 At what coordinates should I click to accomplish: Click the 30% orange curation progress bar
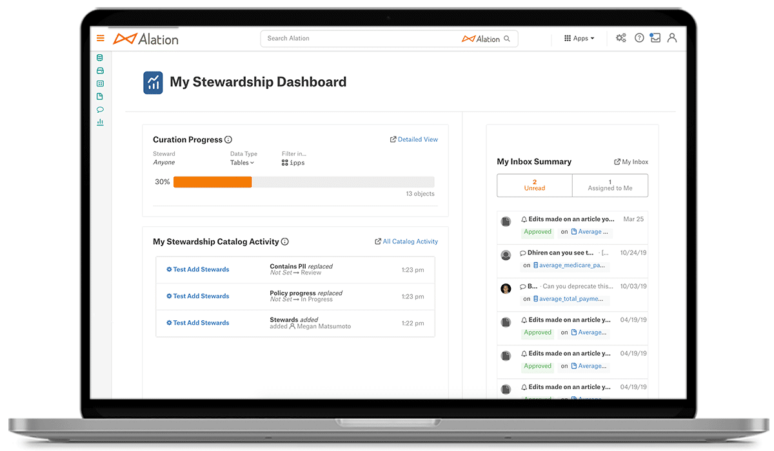point(213,182)
